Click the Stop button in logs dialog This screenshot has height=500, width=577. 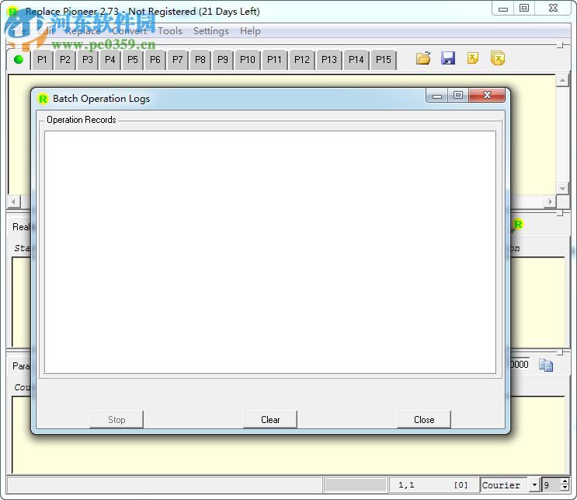point(116,420)
